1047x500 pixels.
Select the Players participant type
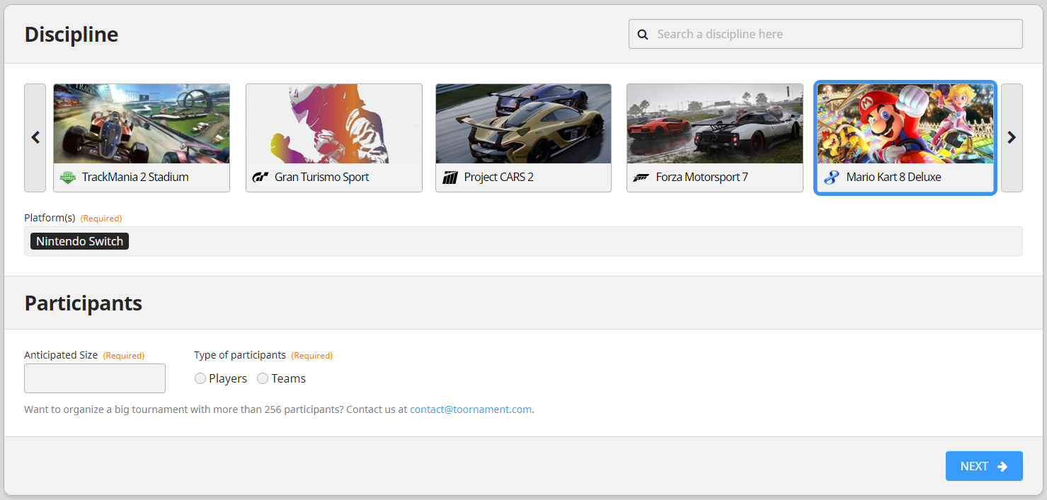point(200,378)
